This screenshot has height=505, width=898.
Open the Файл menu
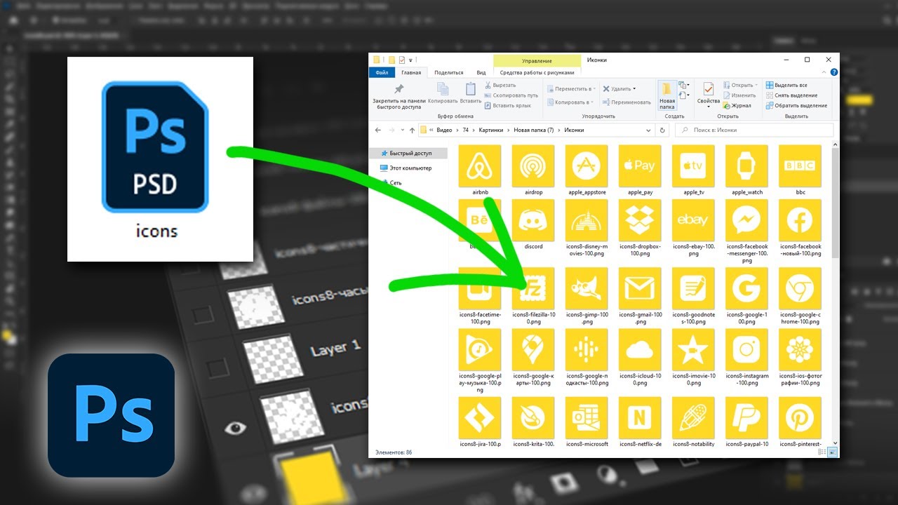(x=382, y=72)
